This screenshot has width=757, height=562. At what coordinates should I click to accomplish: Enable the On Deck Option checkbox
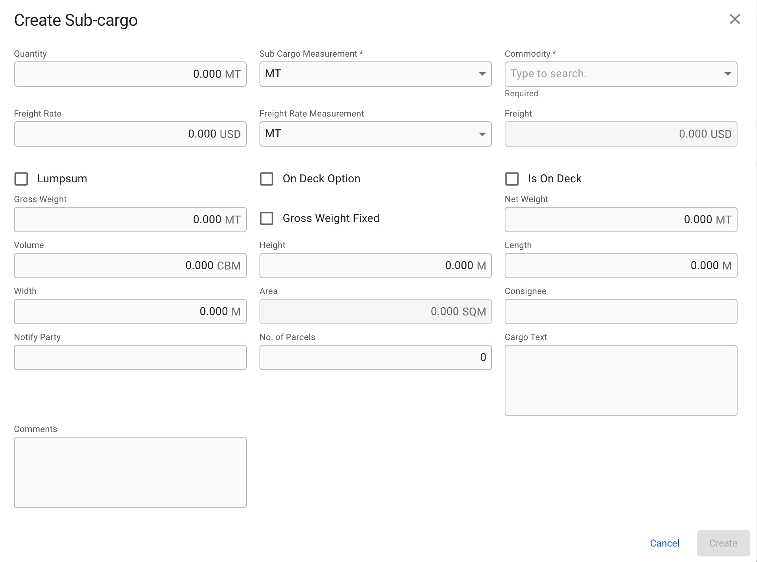click(267, 179)
